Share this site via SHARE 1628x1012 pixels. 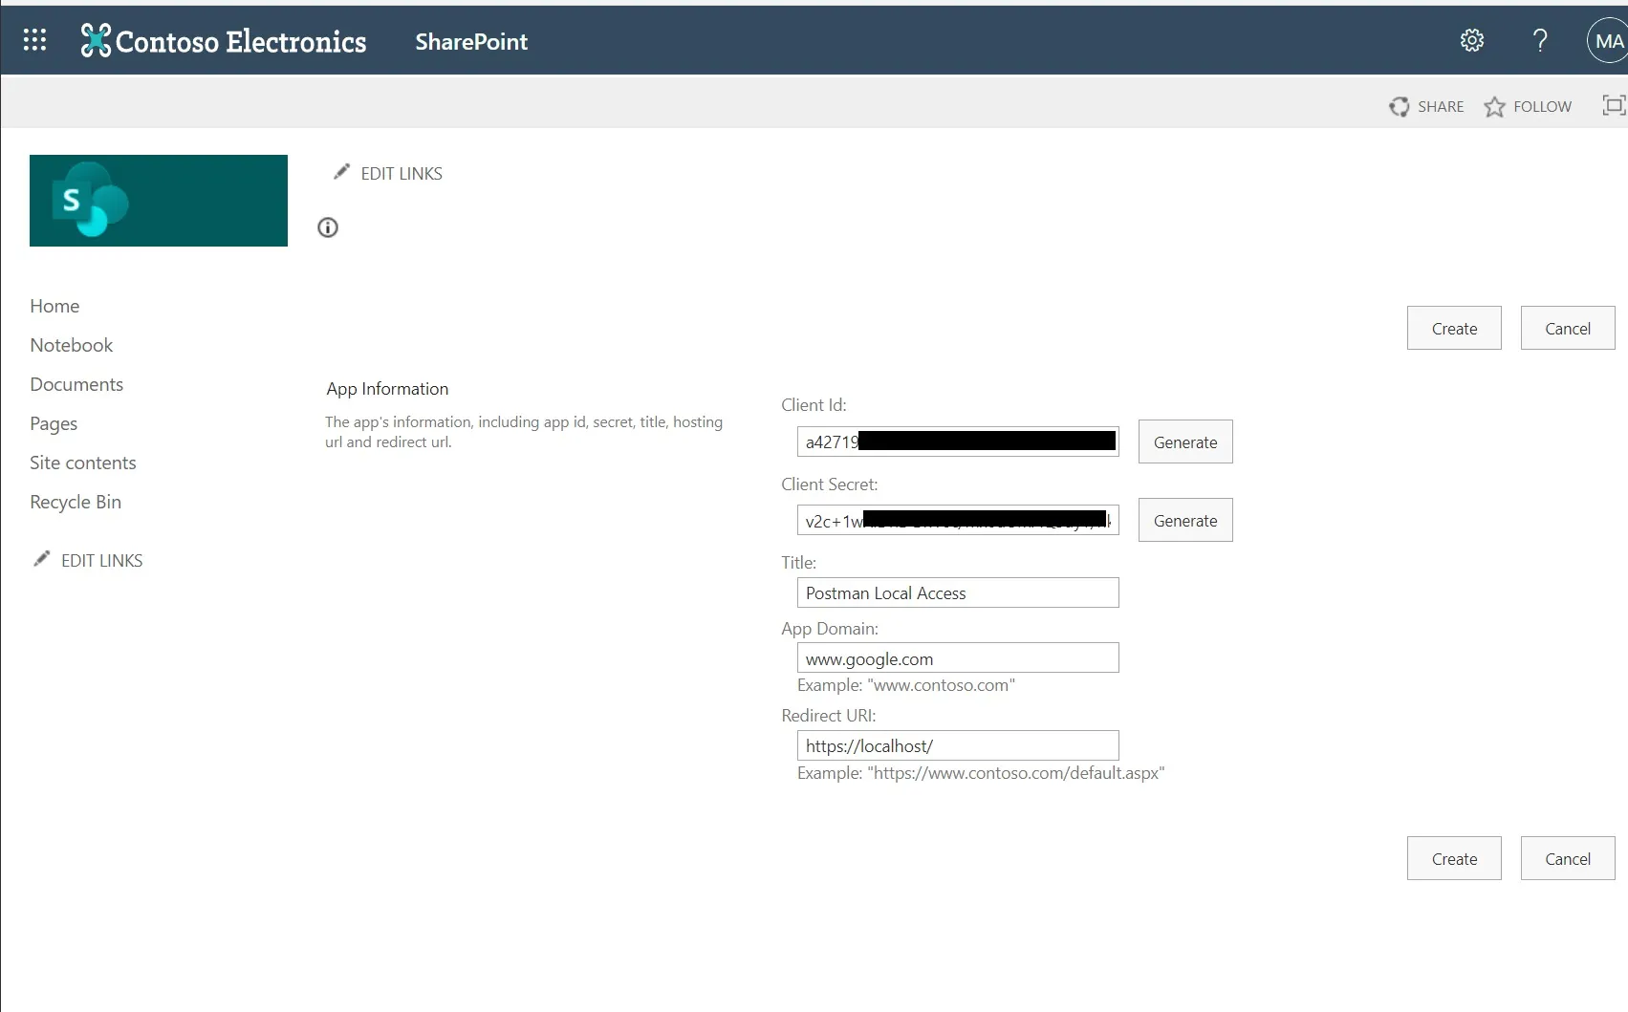(1426, 107)
